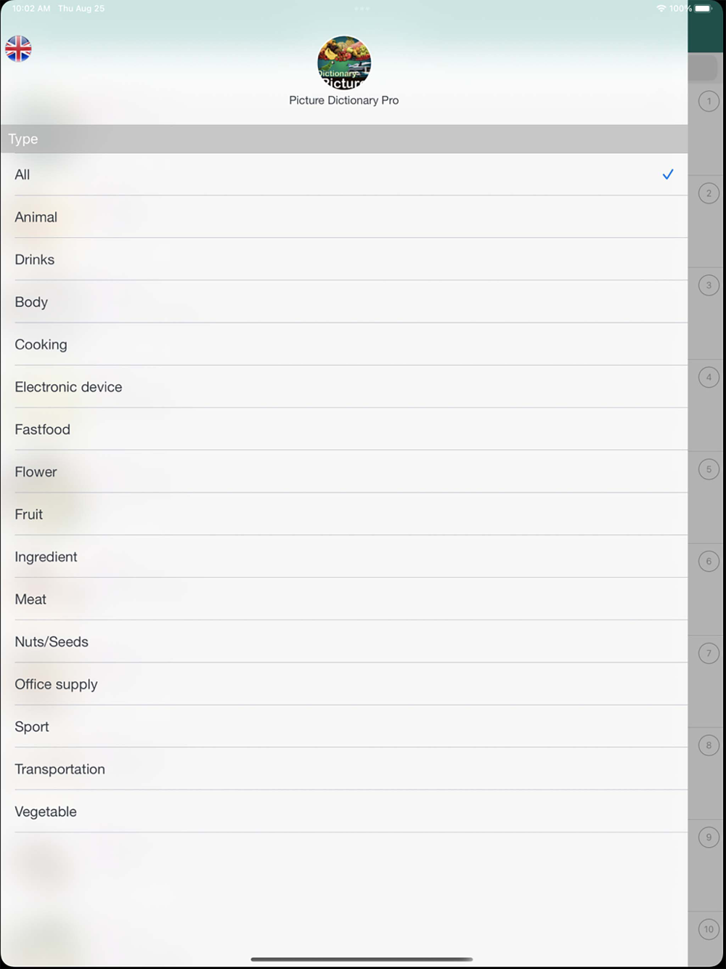Pick the Nuts/Seeds category
The image size is (726, 969).
point(344,641)
